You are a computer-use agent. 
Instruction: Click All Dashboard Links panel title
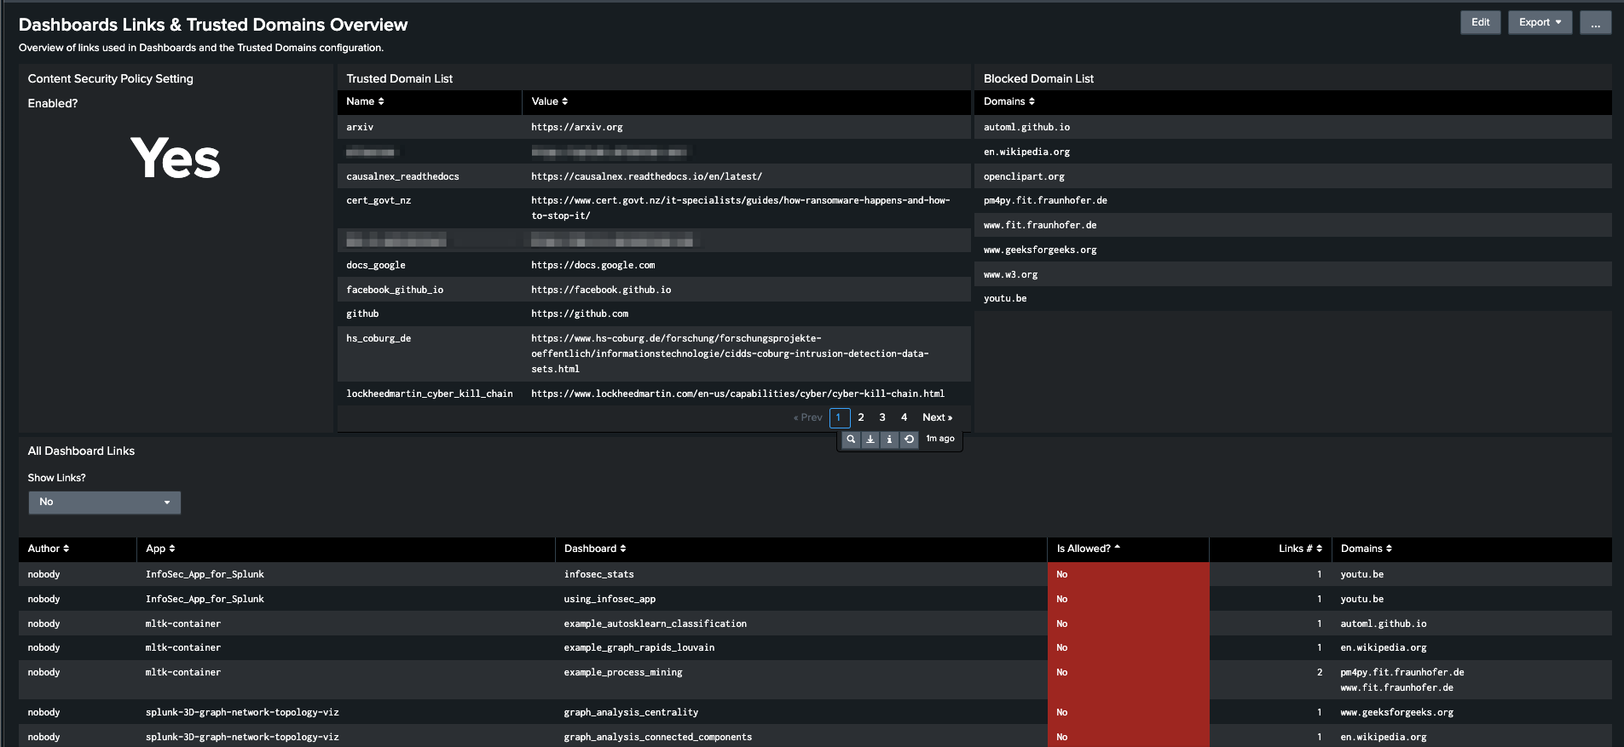coord(81,451)
